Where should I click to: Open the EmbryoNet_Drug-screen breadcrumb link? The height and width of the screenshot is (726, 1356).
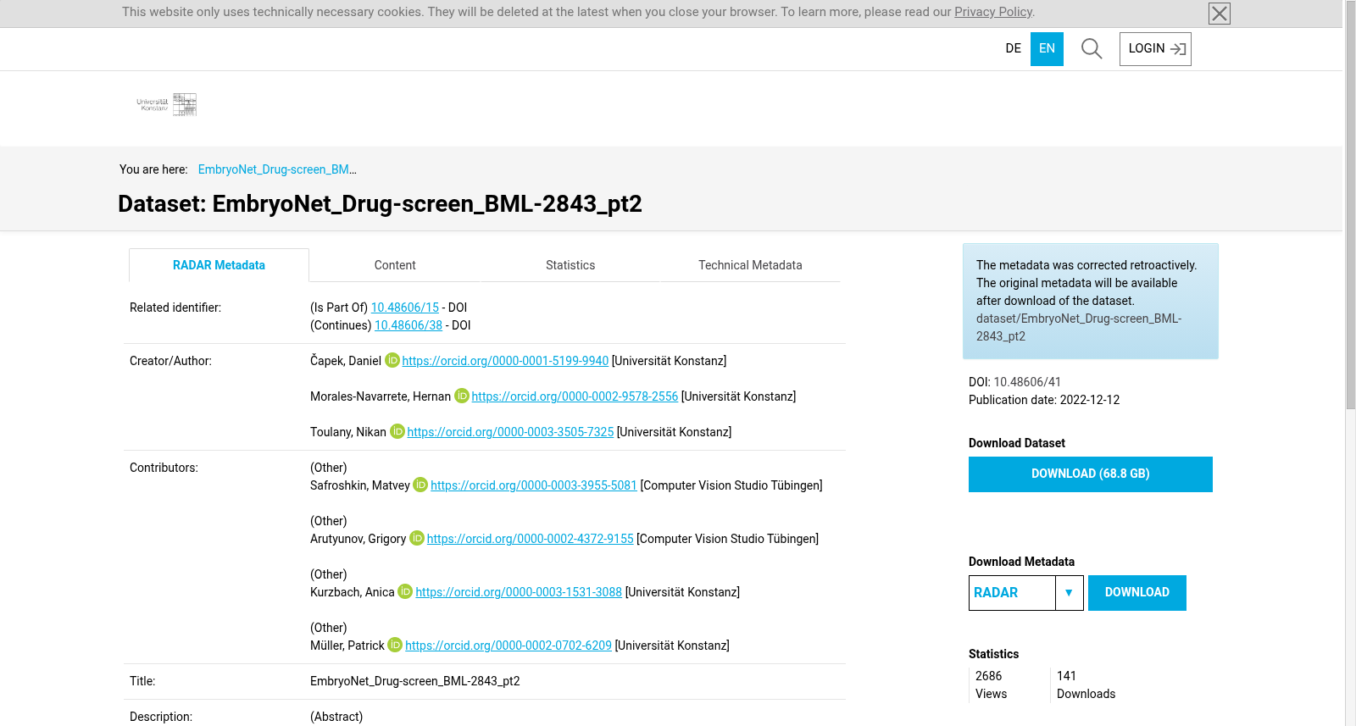coord(277,169)
